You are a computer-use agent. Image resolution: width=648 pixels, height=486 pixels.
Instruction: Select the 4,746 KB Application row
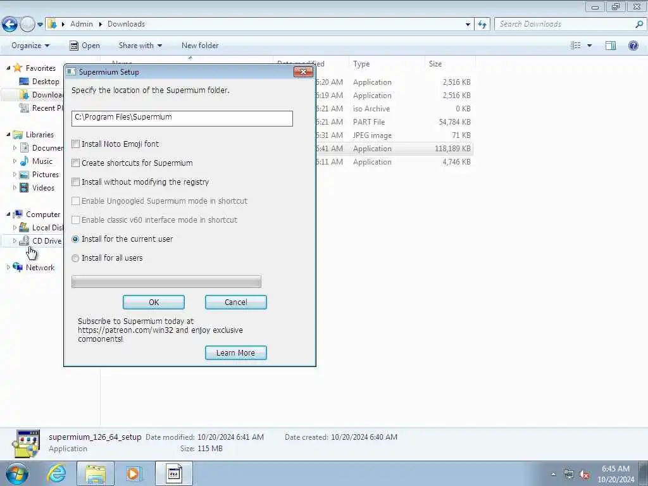(x=395, y=161)
